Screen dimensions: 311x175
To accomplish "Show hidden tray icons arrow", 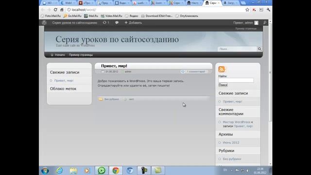I will point(231,171).
